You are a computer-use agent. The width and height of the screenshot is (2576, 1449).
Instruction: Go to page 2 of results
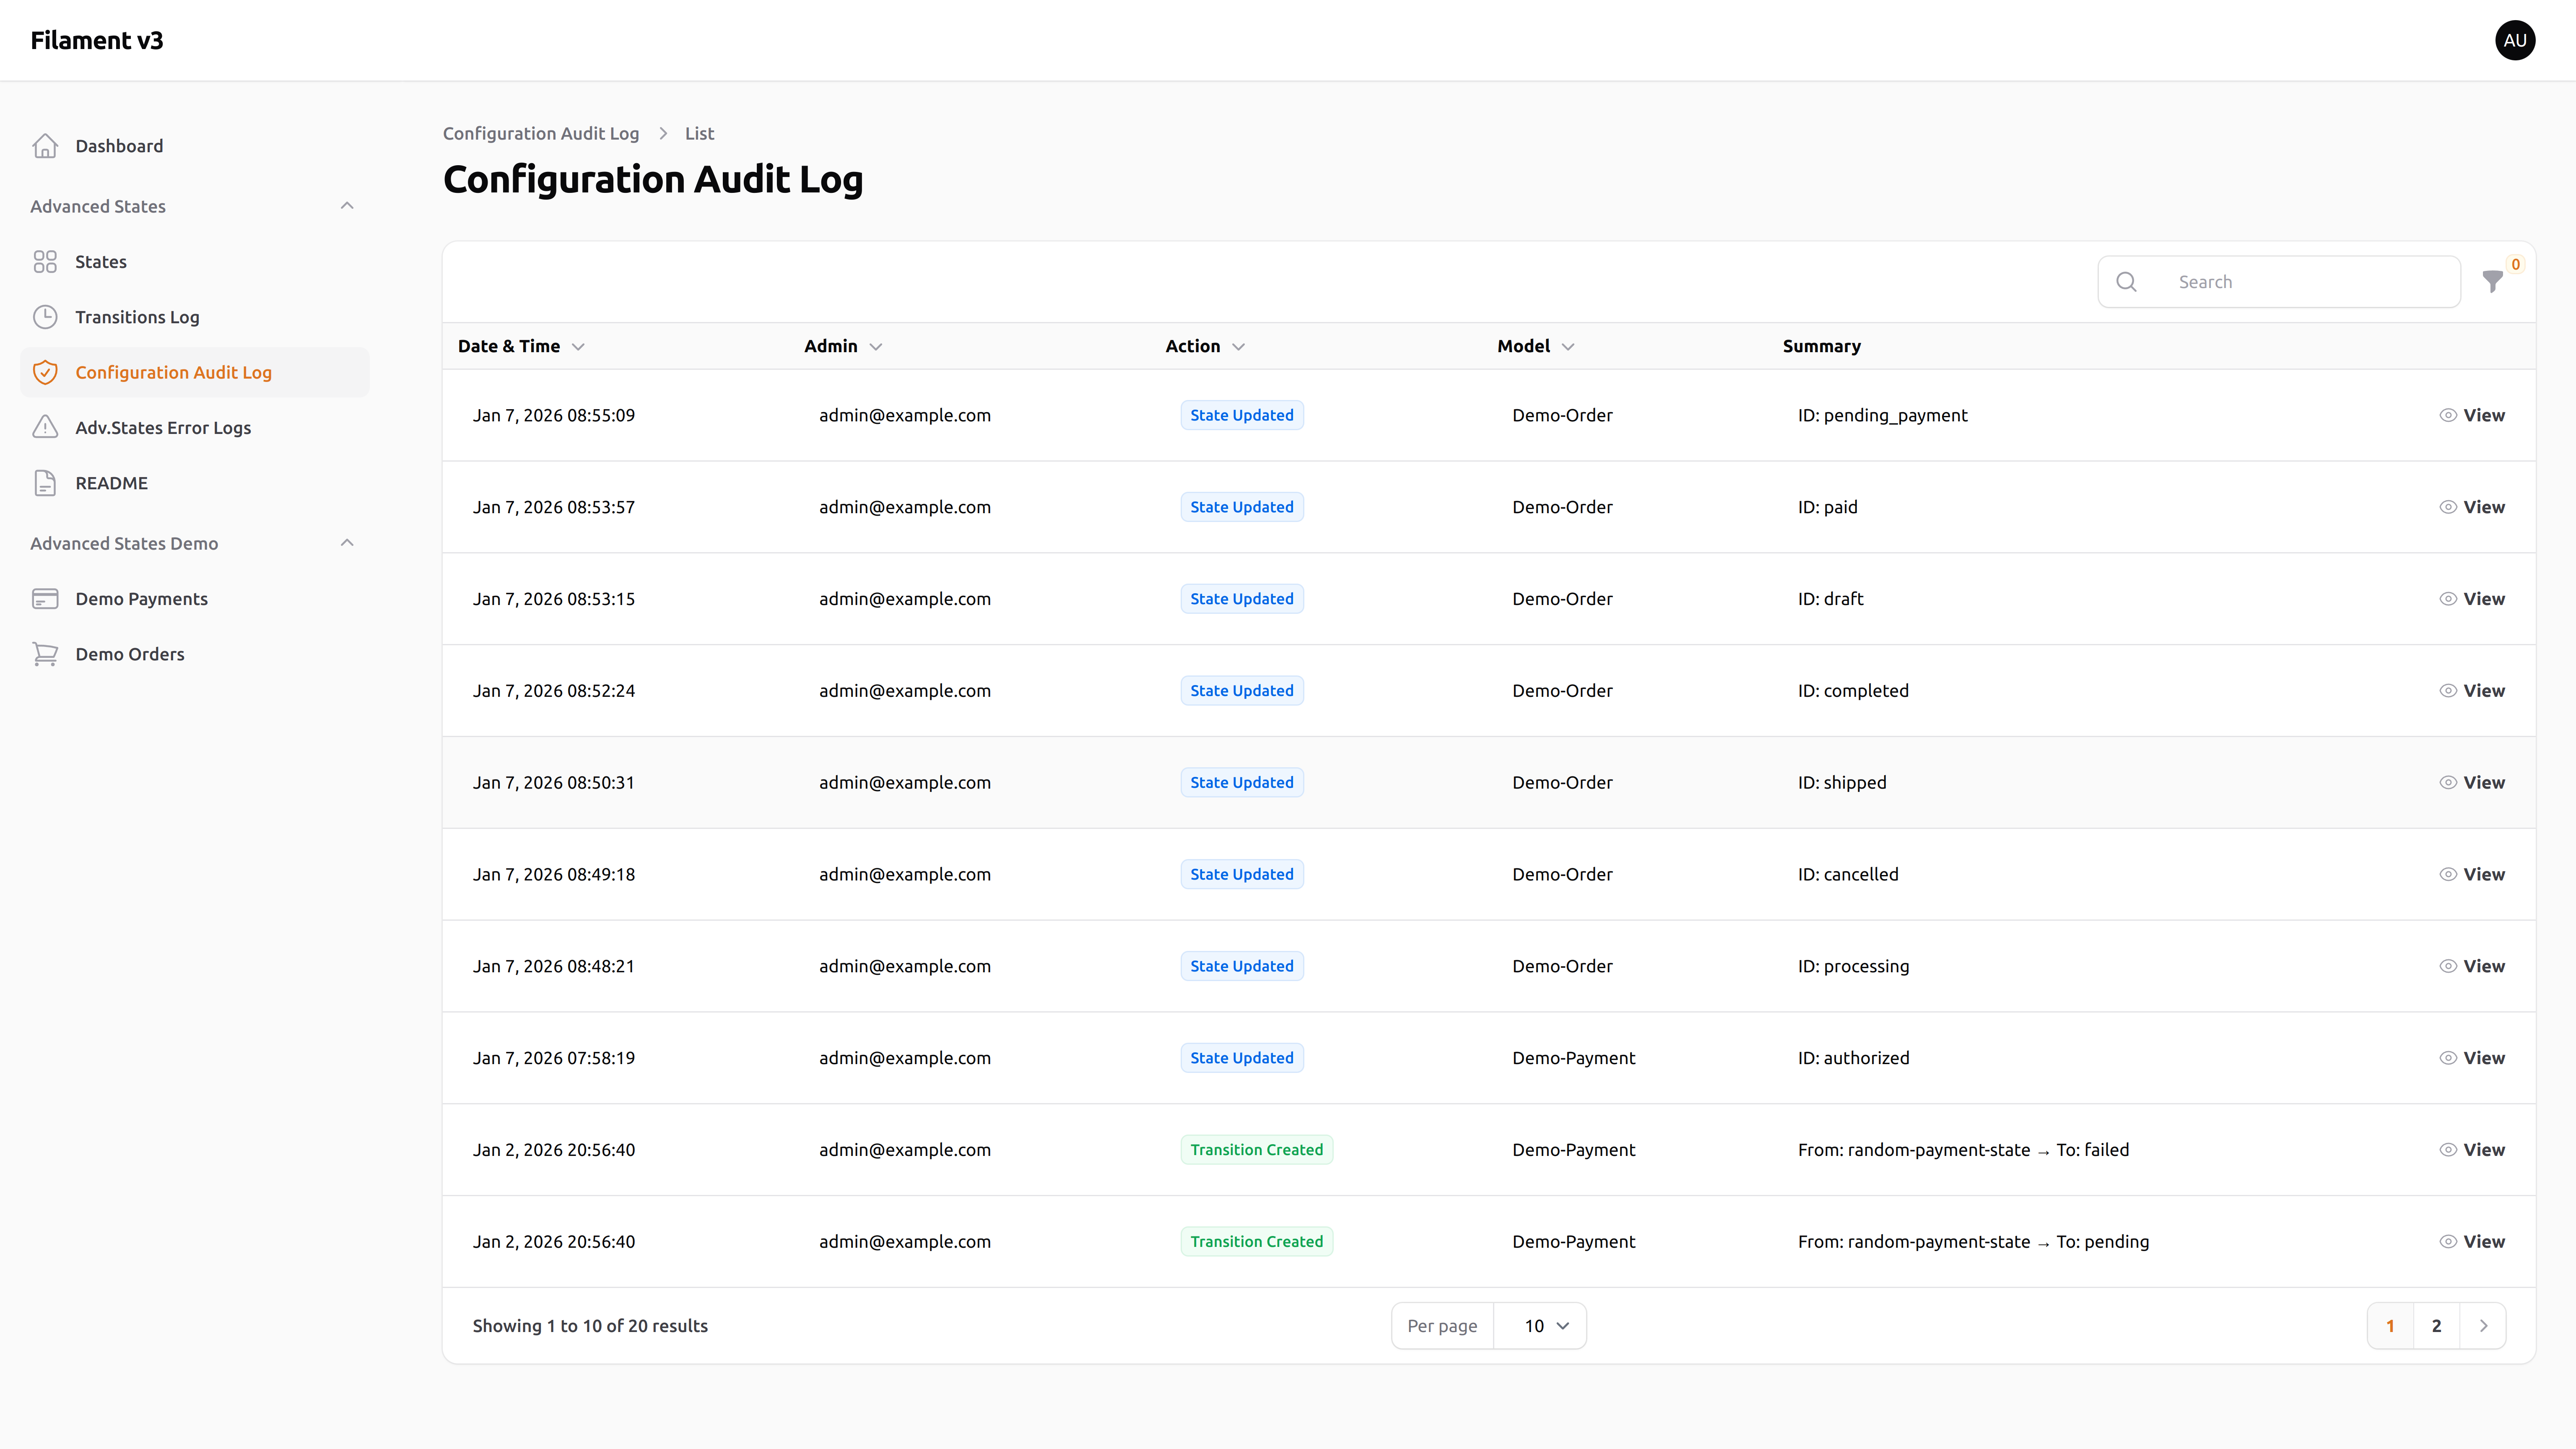(2437, 1325)
